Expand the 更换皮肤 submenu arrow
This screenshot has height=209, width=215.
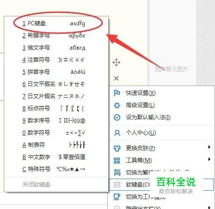(209, 147)
